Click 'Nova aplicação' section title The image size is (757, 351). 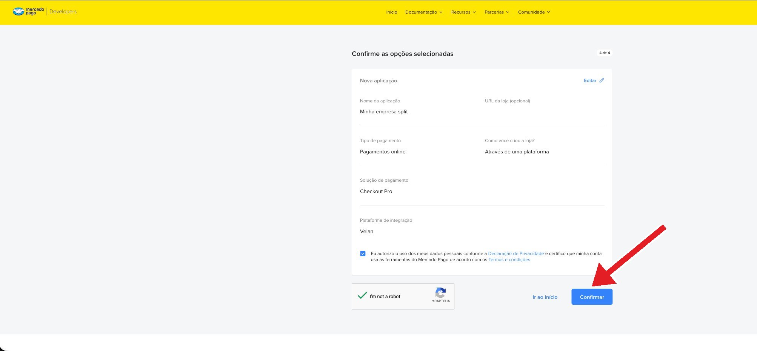coord(378,80)
